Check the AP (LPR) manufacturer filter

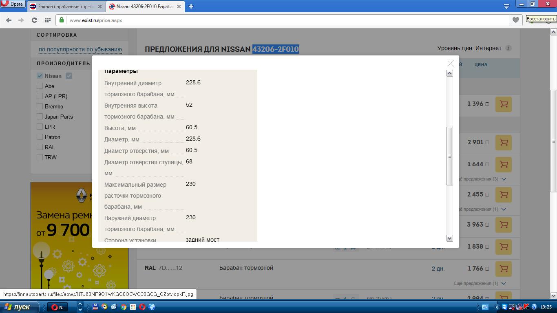click(x=40, y=96)
